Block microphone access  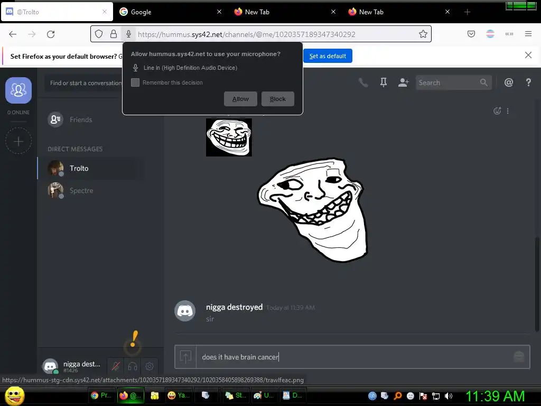coord(278,99)
